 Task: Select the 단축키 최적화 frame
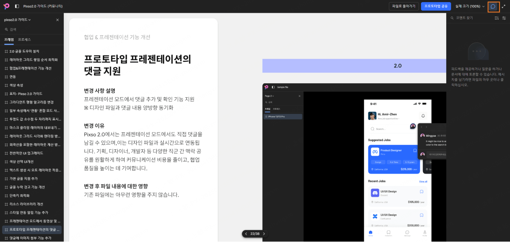point(32,195)
